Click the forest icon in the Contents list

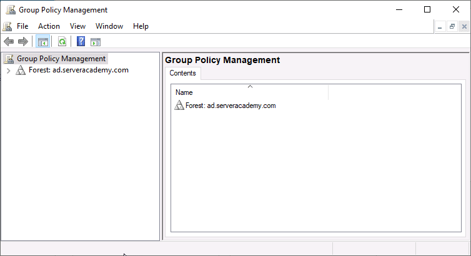point(179,106)
